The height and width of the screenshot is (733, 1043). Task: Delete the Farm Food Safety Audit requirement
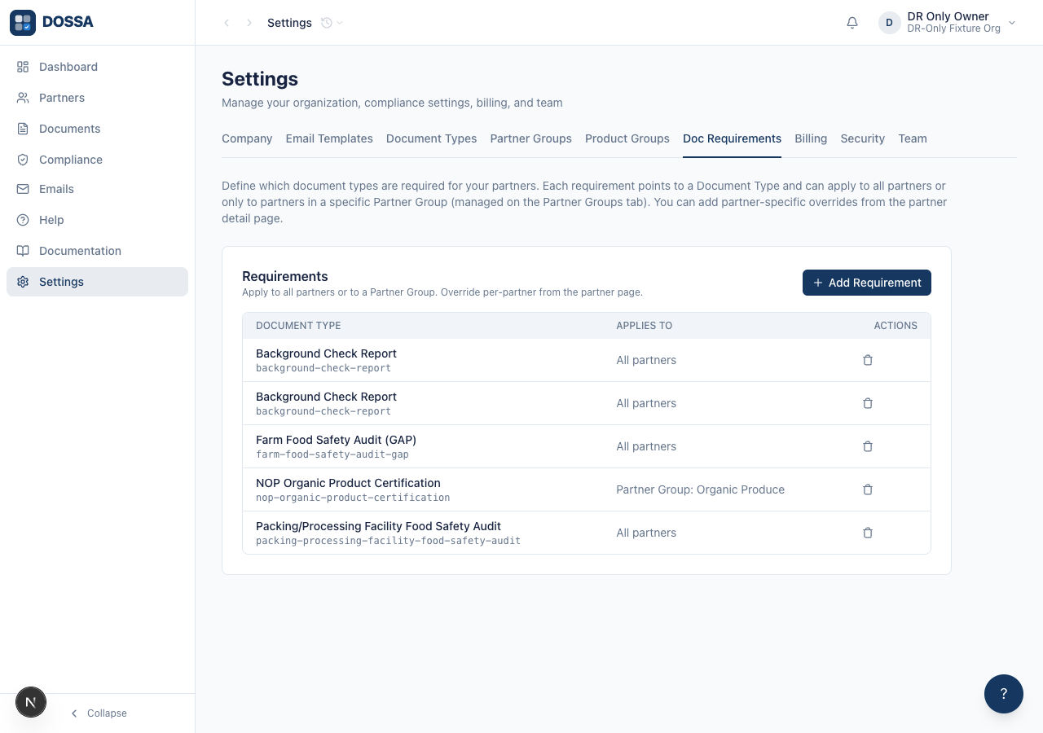point(868,446)
